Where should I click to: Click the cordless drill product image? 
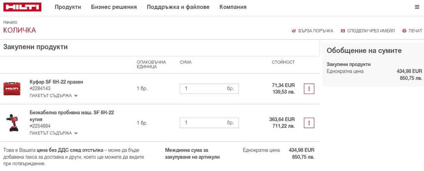[x=12, y=123]
